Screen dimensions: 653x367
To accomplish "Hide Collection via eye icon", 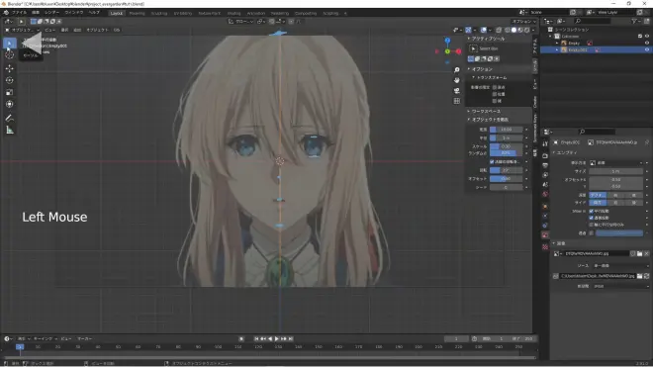I will [647, 37].
